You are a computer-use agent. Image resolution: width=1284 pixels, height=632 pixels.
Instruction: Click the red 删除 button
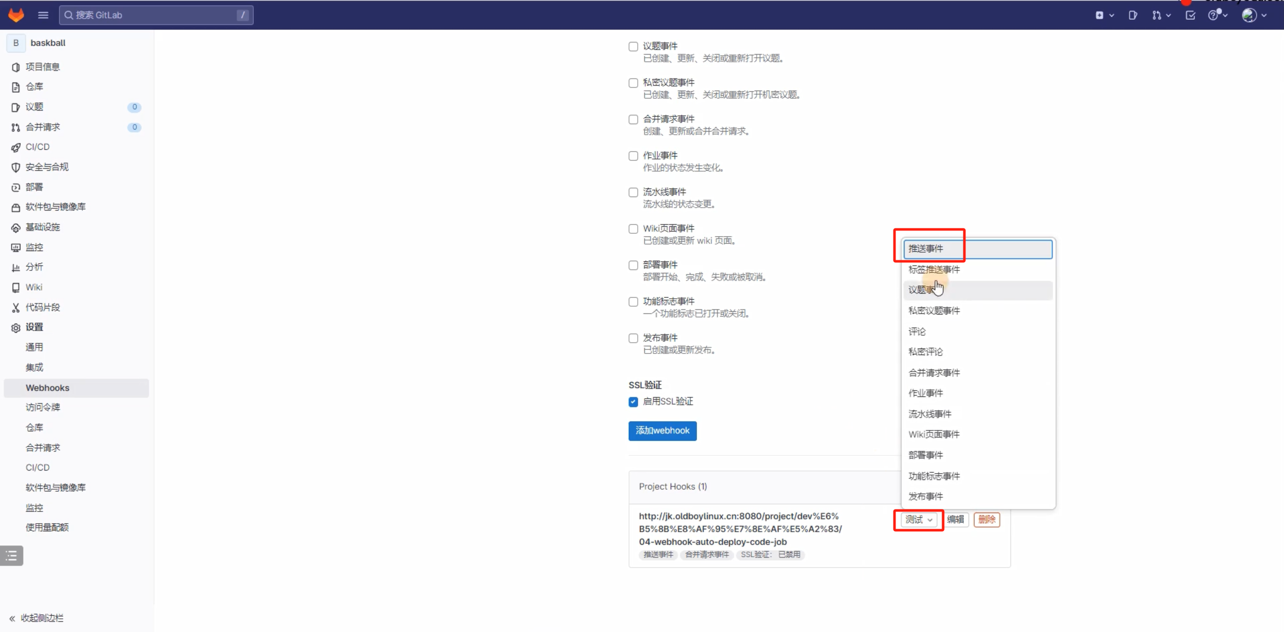[x=986, y=520]
